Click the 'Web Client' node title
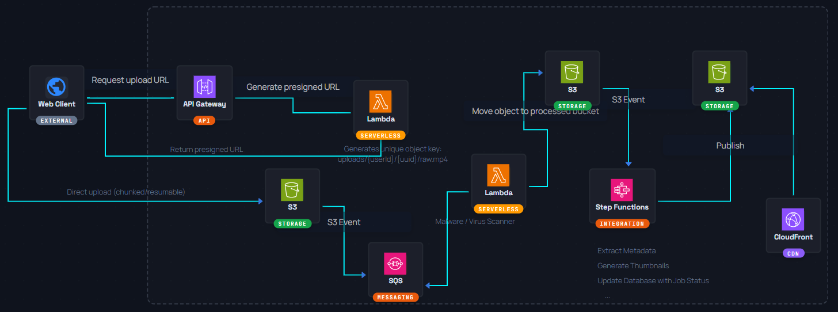Image resolution: width=838 pixels, height=312 pixels. point(56,105)
